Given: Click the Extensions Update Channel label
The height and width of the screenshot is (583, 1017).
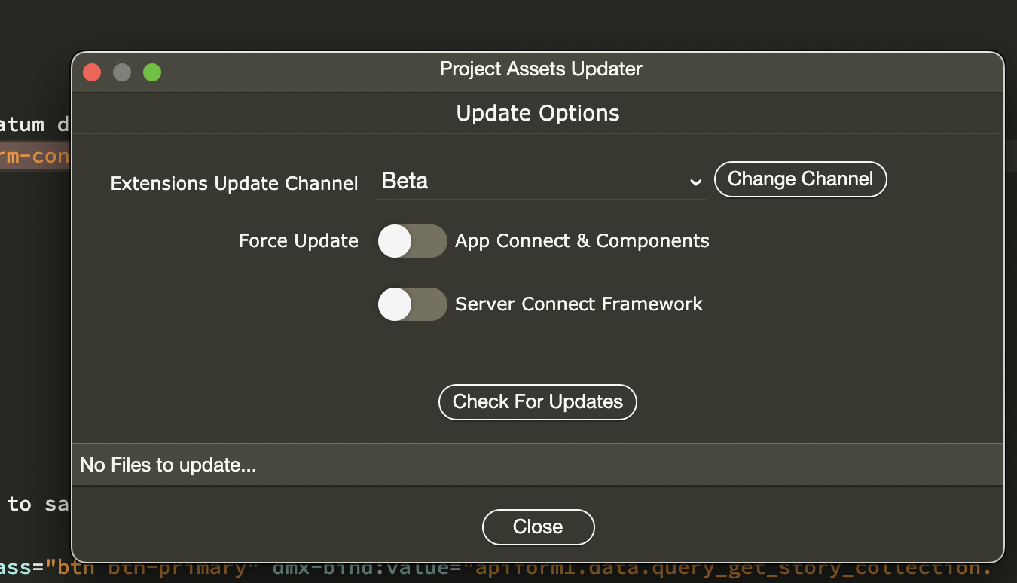Looking at the screenshot, I should [234, 184].
